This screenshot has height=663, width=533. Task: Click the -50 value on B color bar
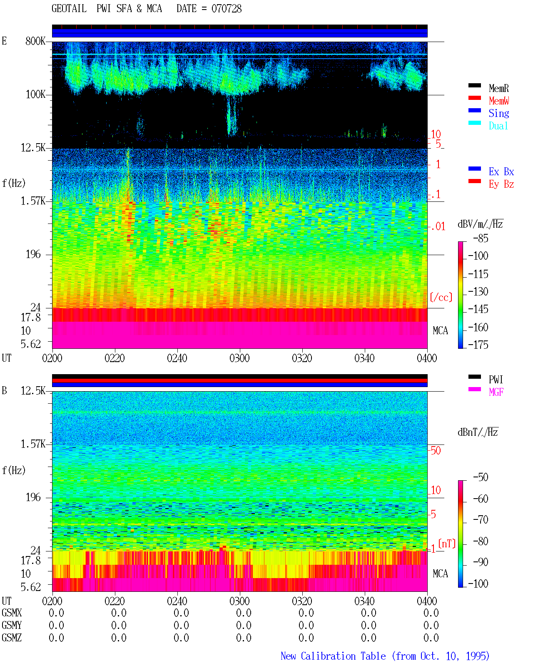point(481,477)
